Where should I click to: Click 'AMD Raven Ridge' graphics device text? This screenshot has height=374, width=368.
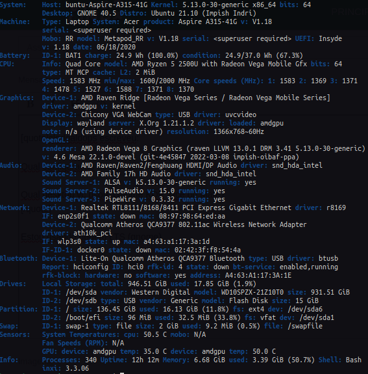[110, 98]
